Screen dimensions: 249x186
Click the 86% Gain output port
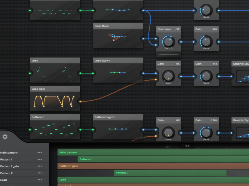[219, 42]
